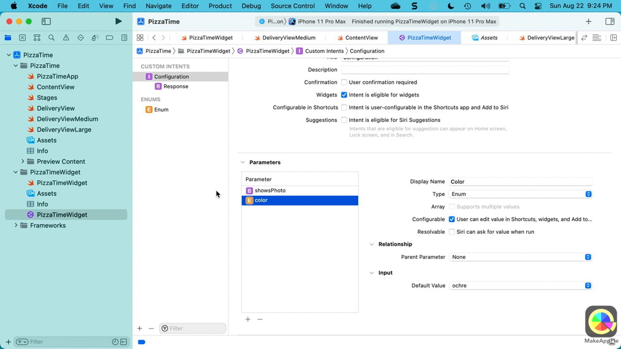Open the debug navigator icon
Screen dimensions: 621x349
click(x=95, y=38)
